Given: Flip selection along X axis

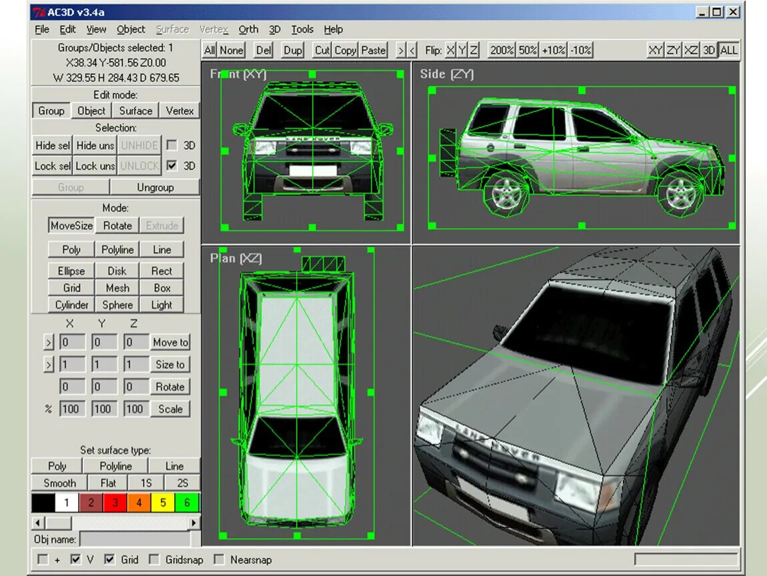Looking at the screenshot, I should (x=450, y=50).
